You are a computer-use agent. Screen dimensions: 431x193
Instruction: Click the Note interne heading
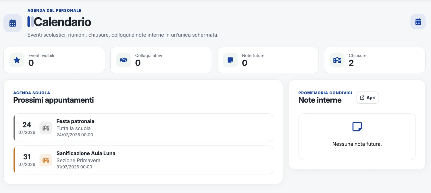(320, 100)
